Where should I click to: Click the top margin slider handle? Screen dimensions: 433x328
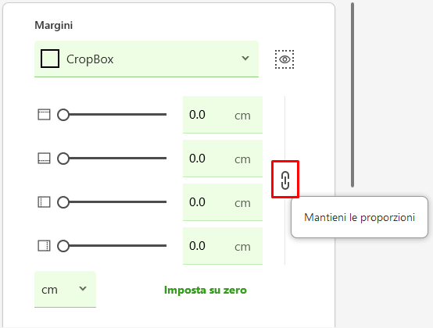[63, 115]
